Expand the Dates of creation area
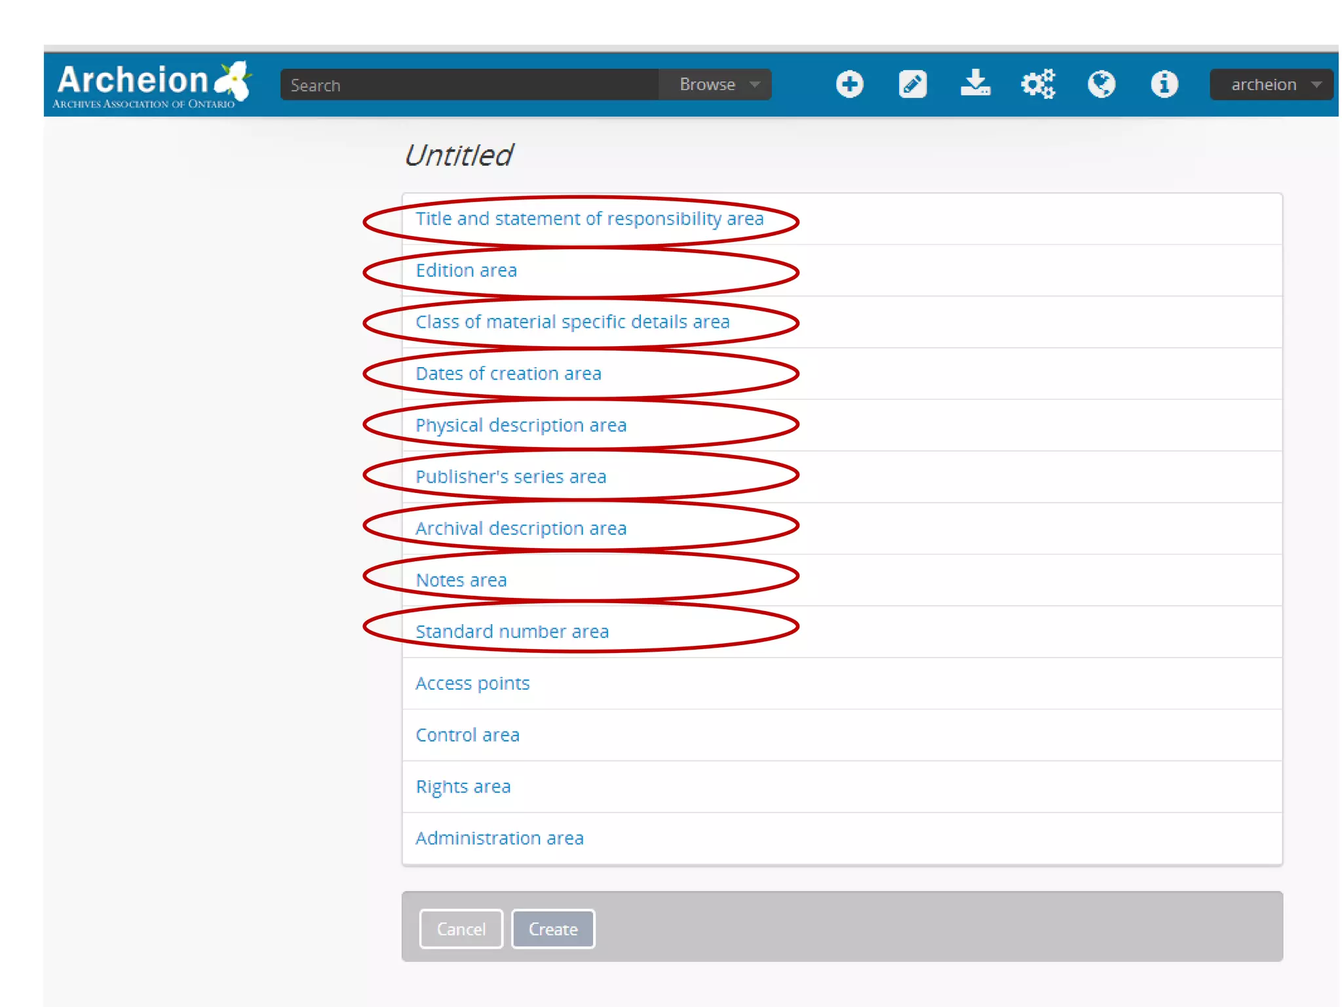This screenshot has height=1007, width=1342. coord(508,374)
